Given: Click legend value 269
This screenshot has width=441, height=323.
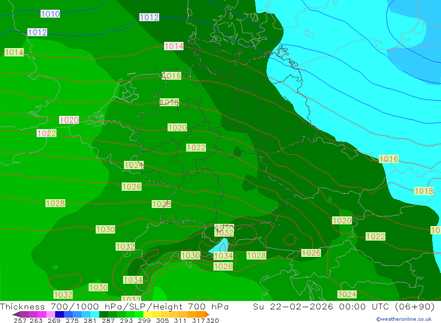Looking at the screenshot, I should click(54, 320).
